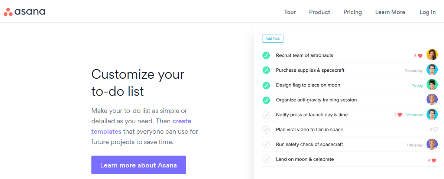
Task: Click the red heart on Notify press task
Action: (x=400, y=115)
